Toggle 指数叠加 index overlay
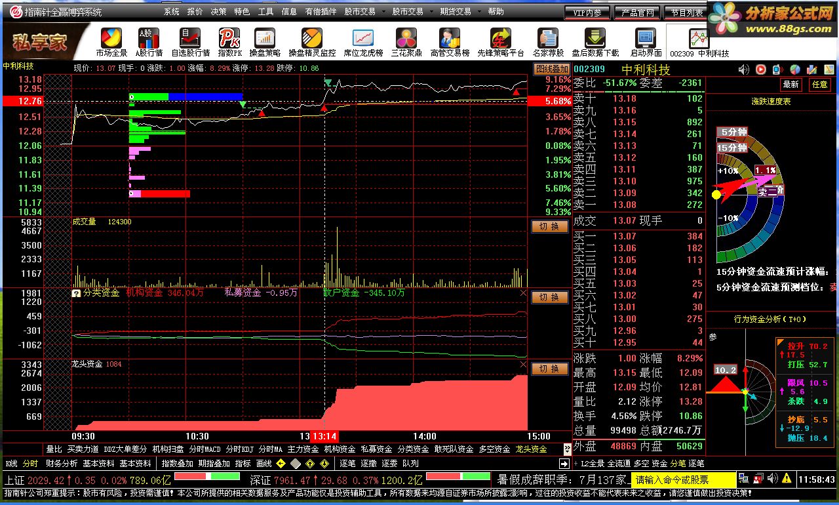The height and width of the screenshot is (505, 839). [x=178, y=464]
